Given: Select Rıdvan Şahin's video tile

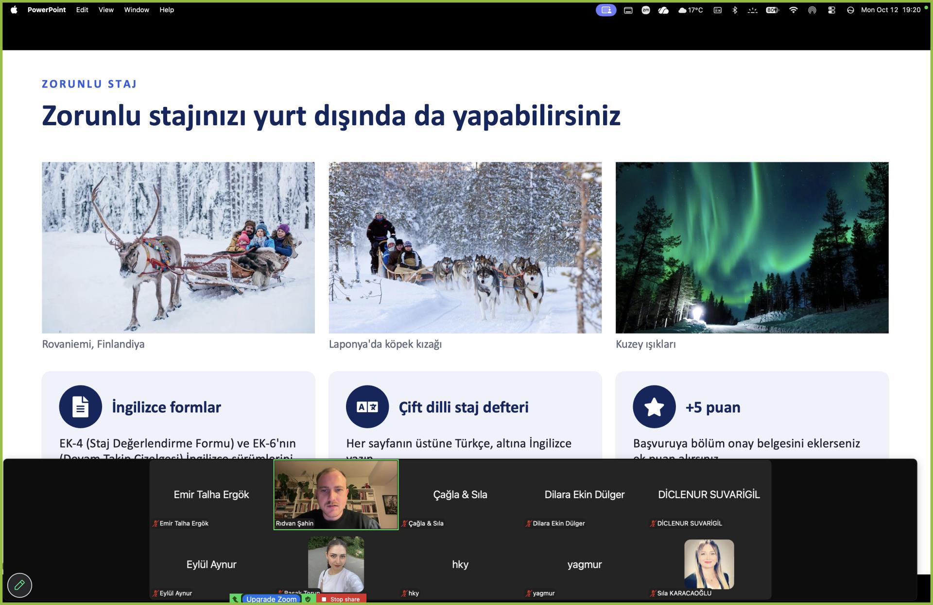Looking at the screenshot, I should coord(336,494).
